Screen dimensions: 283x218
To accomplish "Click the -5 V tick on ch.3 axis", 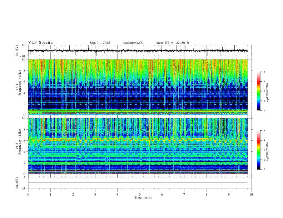I will [24, 188].
